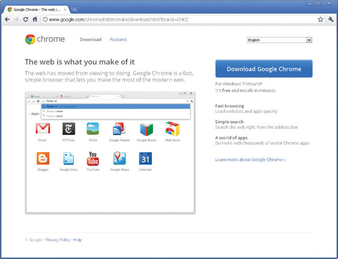Close the Google Chrome tab

65,10
